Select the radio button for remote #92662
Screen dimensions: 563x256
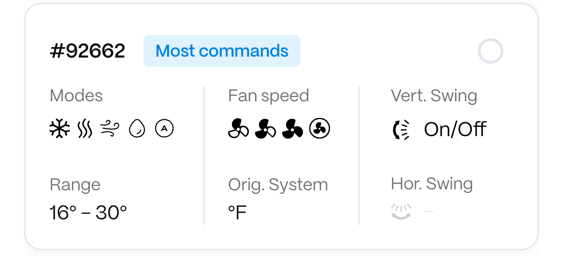490,51
